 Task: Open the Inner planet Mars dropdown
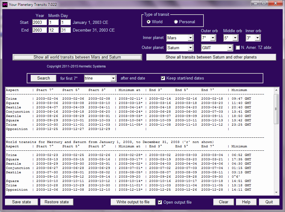coord(190,38)
